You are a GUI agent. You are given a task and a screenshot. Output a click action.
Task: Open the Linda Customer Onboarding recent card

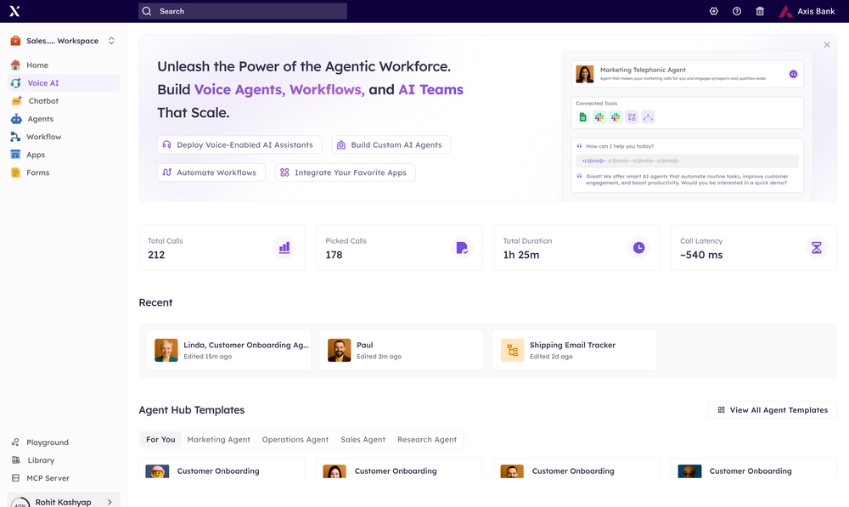(x=228, y=351)
